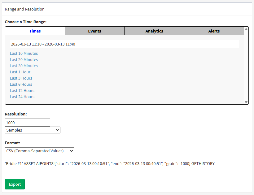Open the Samples resolution unit dropdown
The width and height of the screenshot is (254, 195).
33,130
